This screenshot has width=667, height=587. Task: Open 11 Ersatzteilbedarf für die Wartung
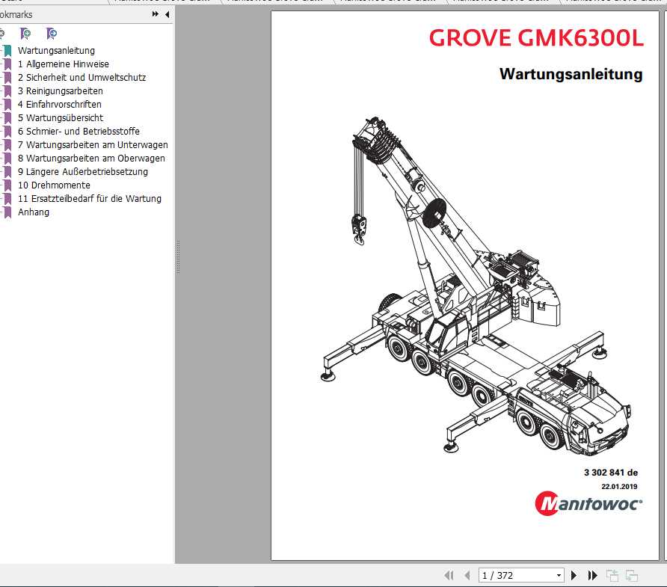(x=90, y=199)
